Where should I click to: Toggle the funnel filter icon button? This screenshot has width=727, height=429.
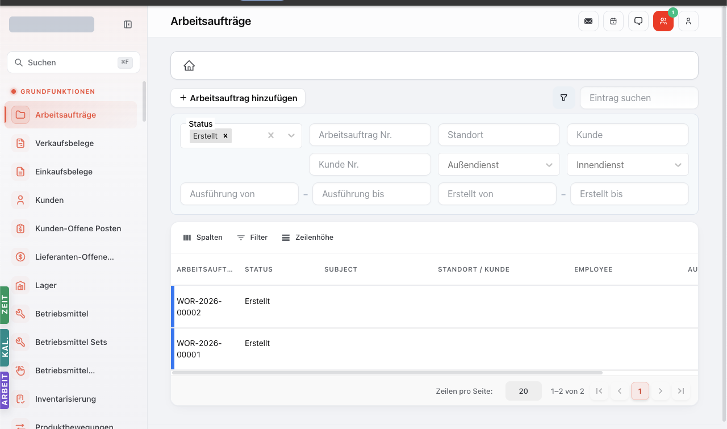(563, 98)
